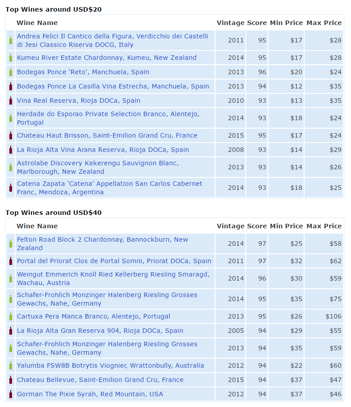
Task: Click the bottle icon for La Rioja Alta Vina Arana
Action: pos(11,150)
